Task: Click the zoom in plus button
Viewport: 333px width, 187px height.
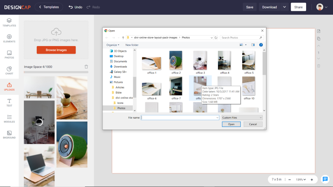Action: pyautogui.click(x=312, y=179)
